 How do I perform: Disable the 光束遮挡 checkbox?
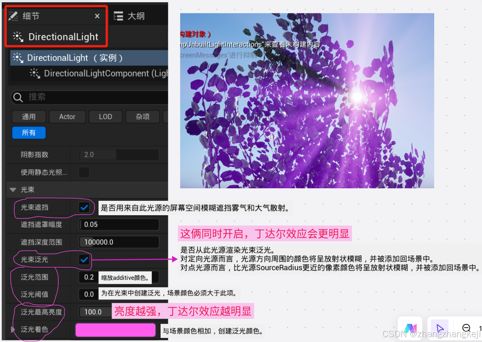click(x=84, y=208)
